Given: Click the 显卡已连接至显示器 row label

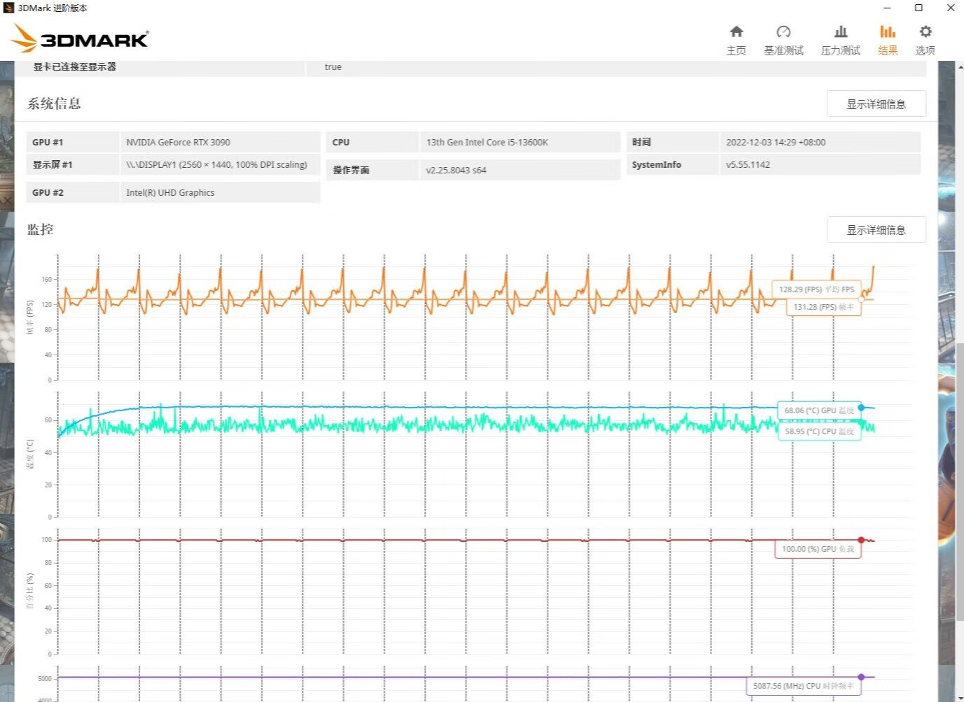Looking at the screenshot, I should (x=75, y=66).
